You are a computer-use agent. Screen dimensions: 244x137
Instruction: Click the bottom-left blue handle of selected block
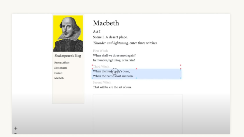pyautogui.click(x=92, y=78)
